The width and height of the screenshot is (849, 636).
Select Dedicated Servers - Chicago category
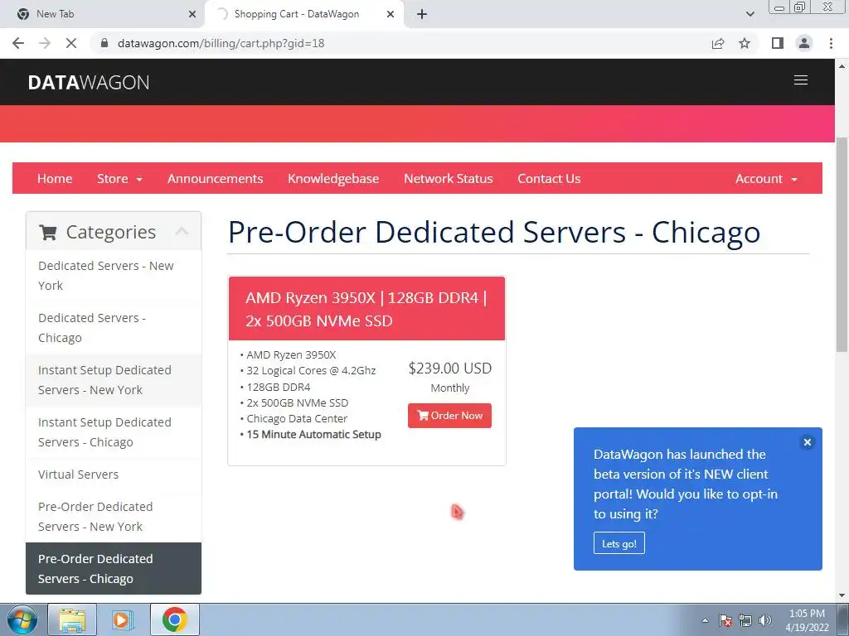pyautogui.click(x=113, y=328)
